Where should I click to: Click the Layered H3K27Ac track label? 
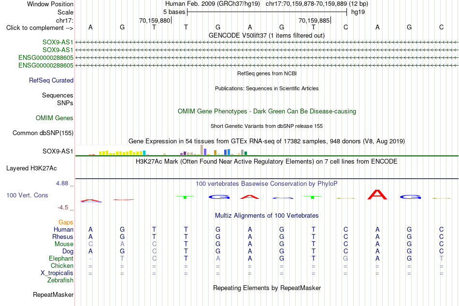pos(31,168)
